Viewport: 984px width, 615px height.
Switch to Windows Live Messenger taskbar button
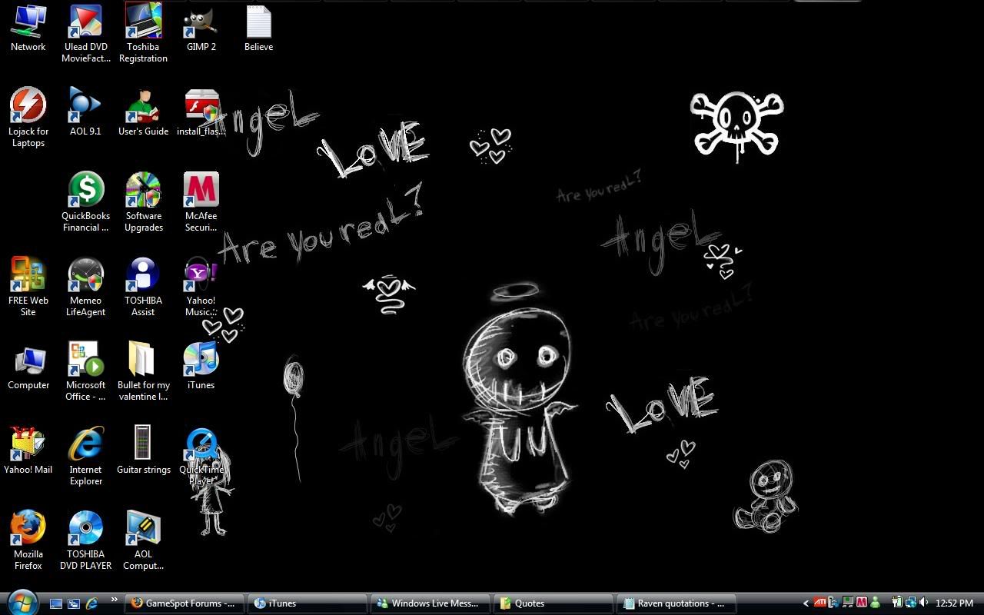coord(430,603)
